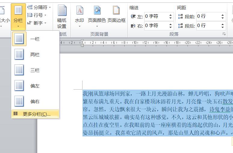Apply the Three columns (三栏) layout
Viewport: 233px width, 153px height.
(35, 70)
